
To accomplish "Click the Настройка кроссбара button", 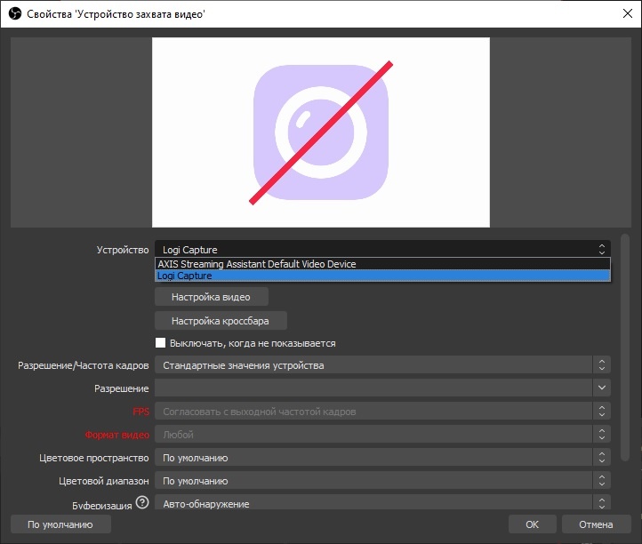I will coord(221,321).
